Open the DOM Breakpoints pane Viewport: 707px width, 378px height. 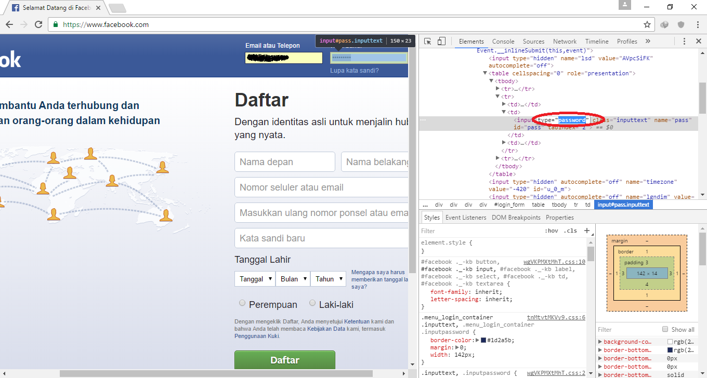[516, 218]
